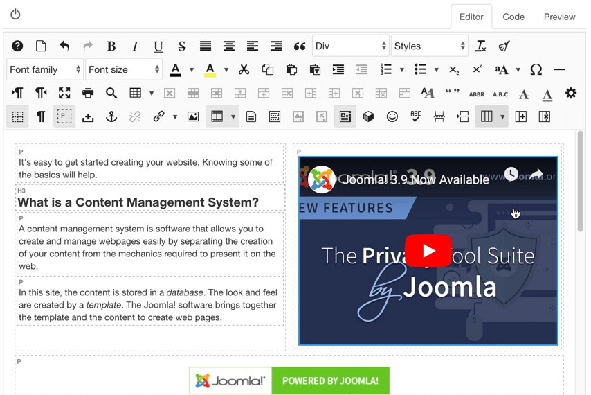Insert a special character (Omega)

point(536,69)
